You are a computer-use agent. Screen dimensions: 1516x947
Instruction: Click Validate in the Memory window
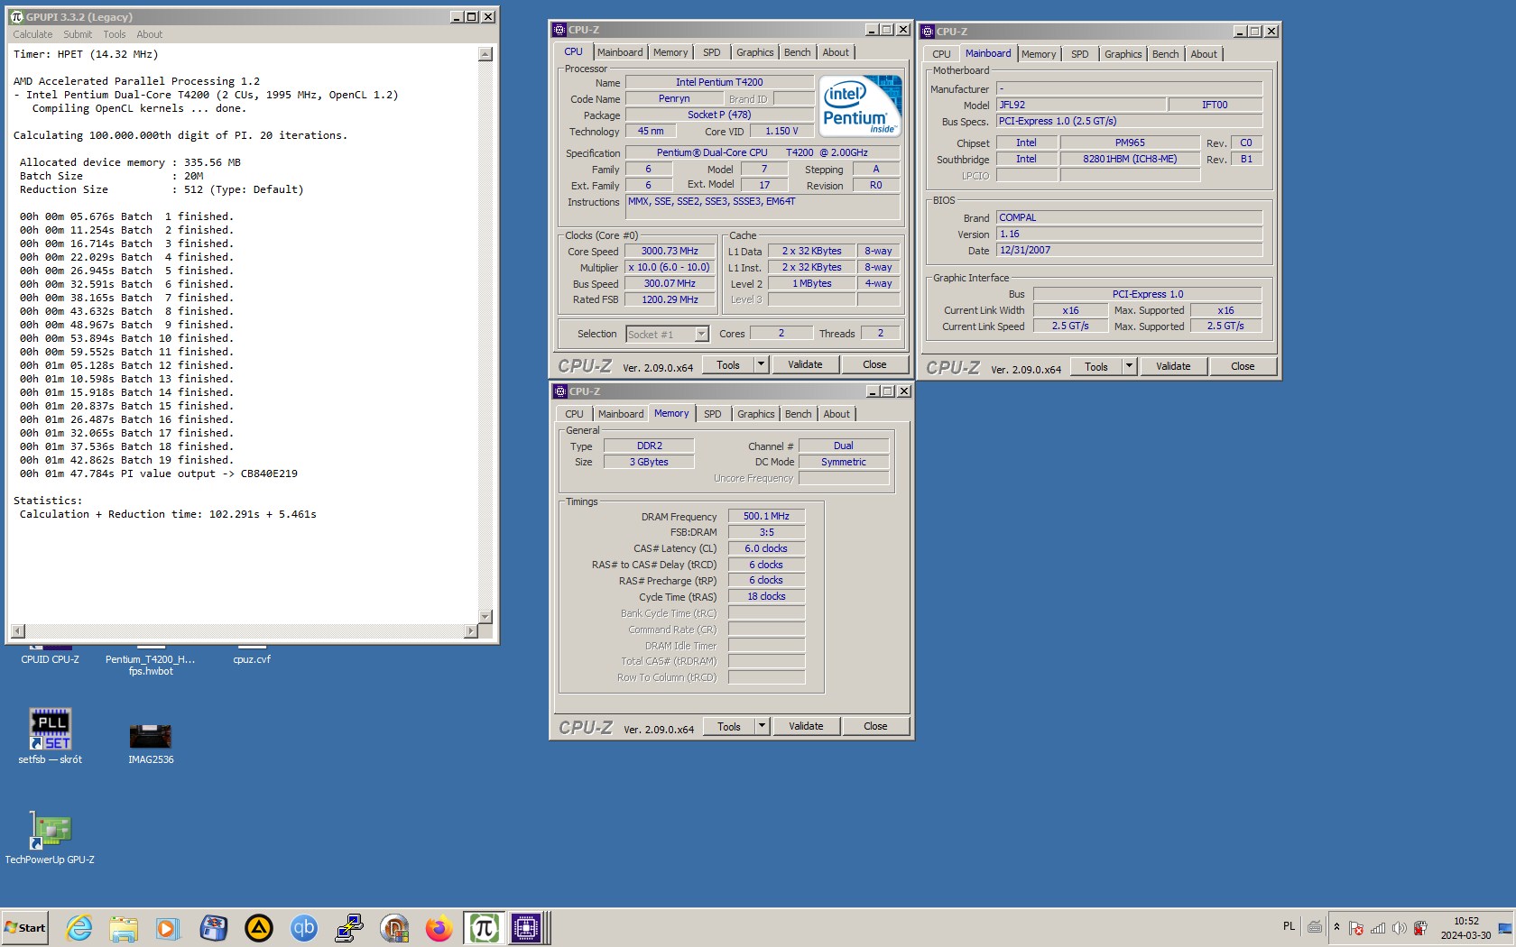point(806,726)
